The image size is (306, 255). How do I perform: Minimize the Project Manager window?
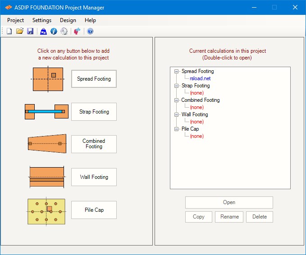click(254, 7)
